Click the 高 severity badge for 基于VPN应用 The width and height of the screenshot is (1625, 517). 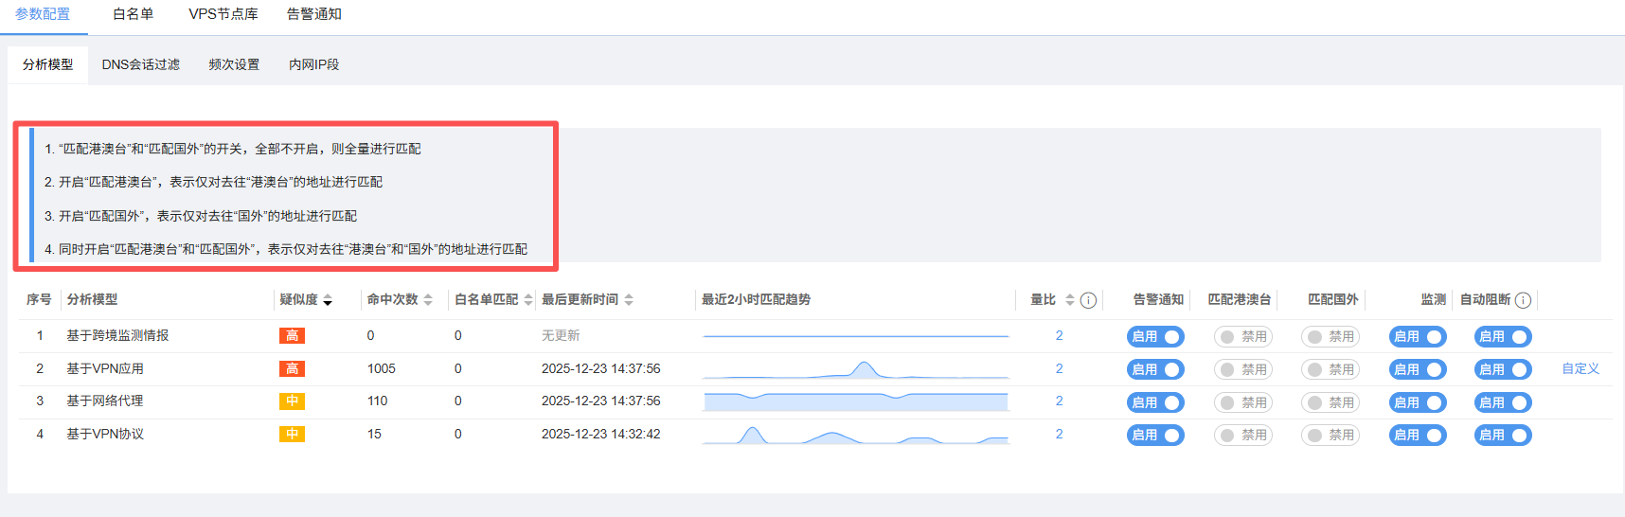pyautogui.click(x=292, y=368)
